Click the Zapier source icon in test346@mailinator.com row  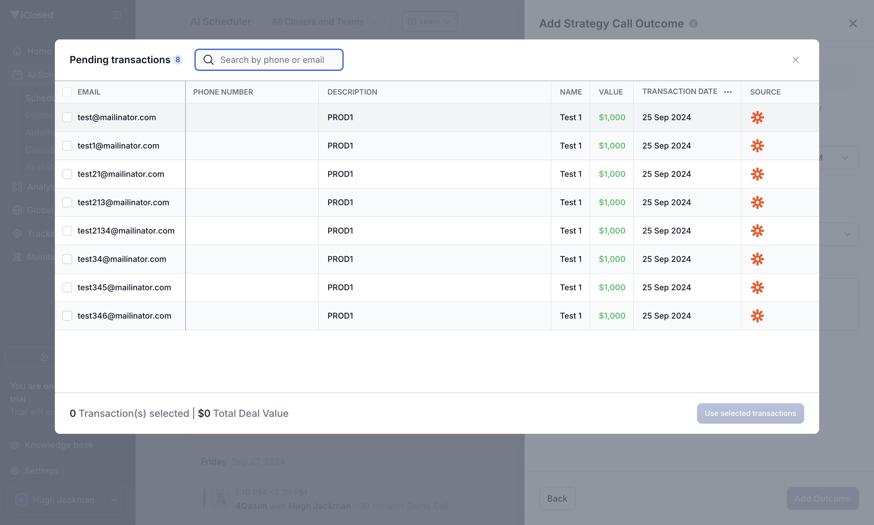pyautogui.click(x=757, y=315)
